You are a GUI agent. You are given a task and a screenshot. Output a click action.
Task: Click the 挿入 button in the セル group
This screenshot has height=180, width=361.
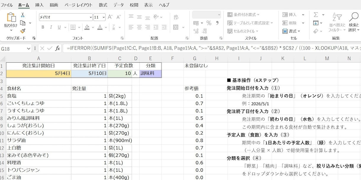pyautogui.click(x=289, y=14)
